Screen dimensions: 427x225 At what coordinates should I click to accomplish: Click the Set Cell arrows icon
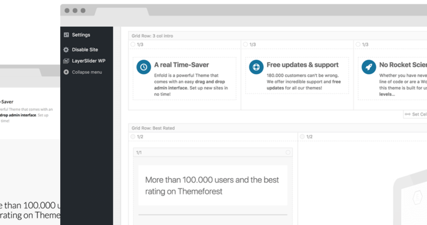pos(408,115)
